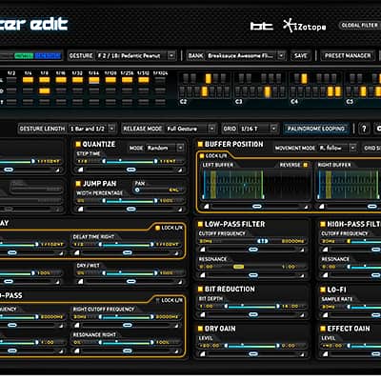Click the top-row step under the 1/4 column

[x=28, y=80]
